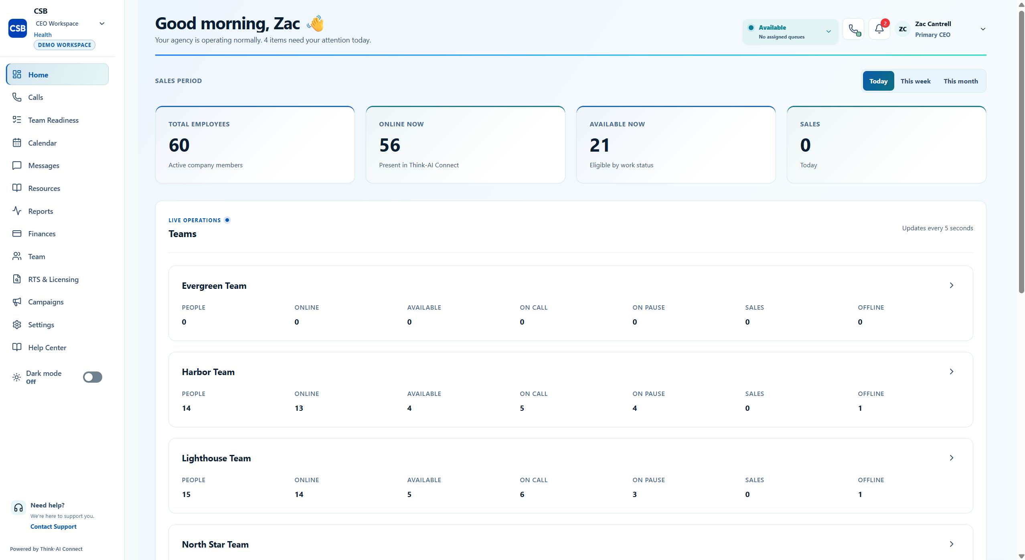Go to Calls in the sidebar
This screenshot has width=1025, height=560.
[57, 97]
